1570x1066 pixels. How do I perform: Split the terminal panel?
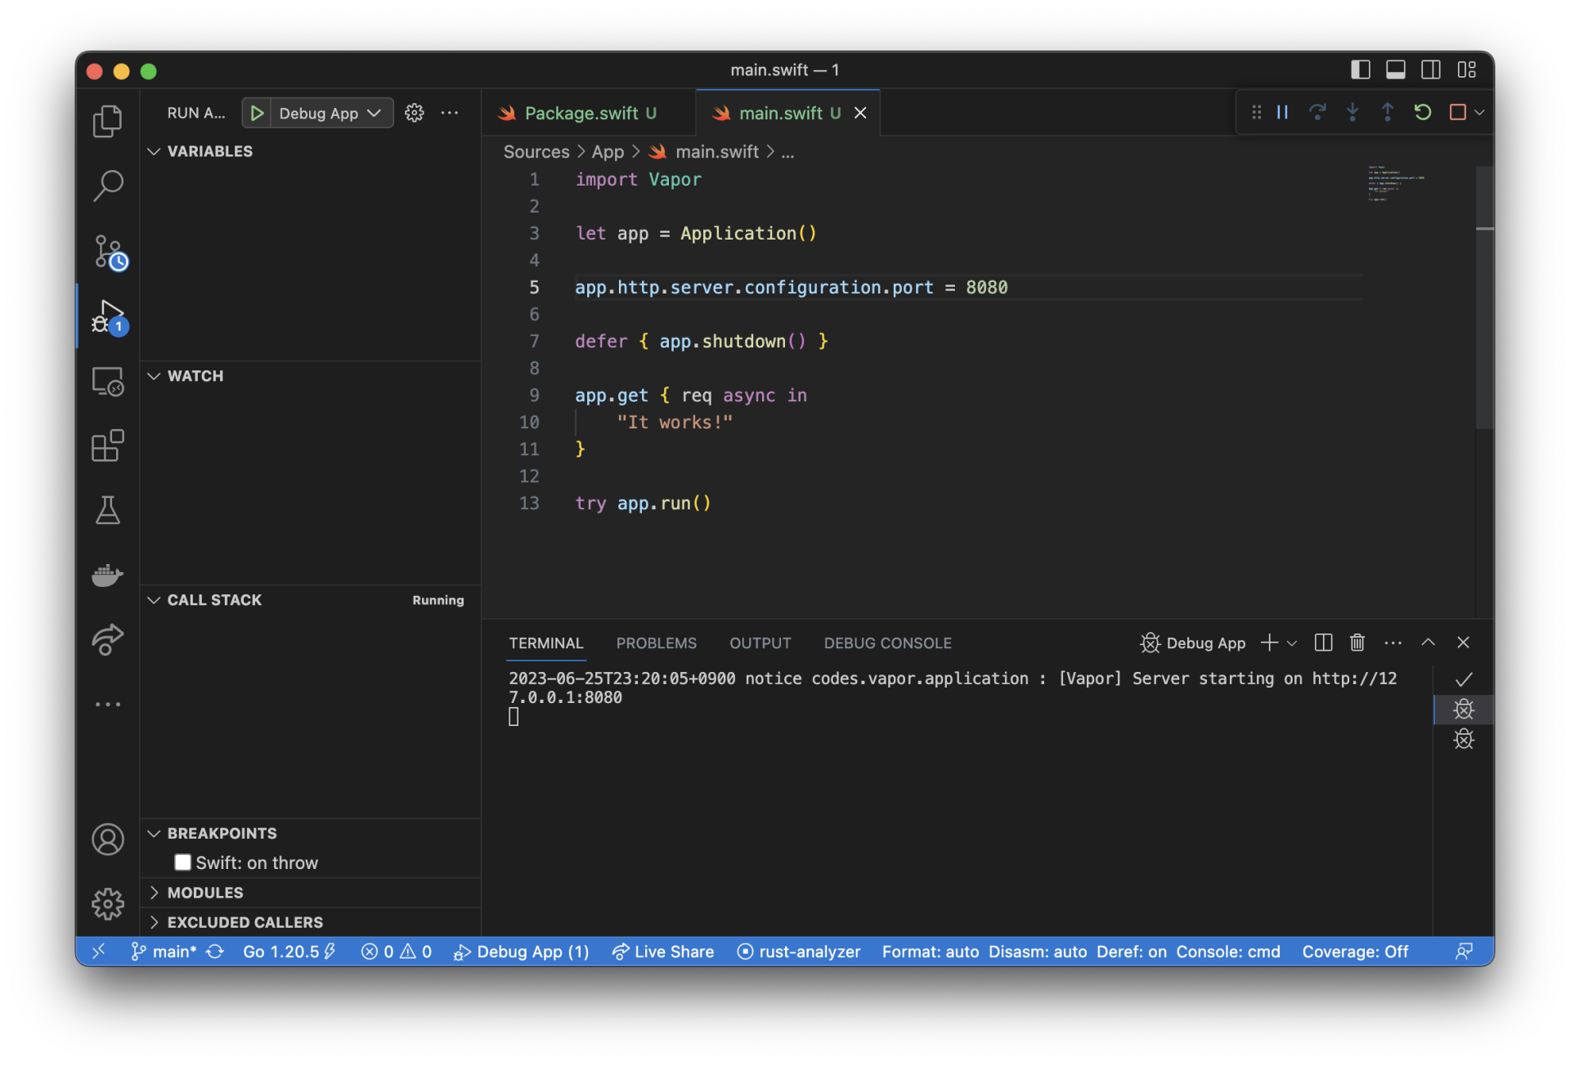coord(1323,643)
